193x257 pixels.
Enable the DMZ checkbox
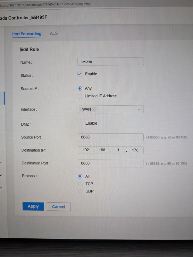coord(80,123)
